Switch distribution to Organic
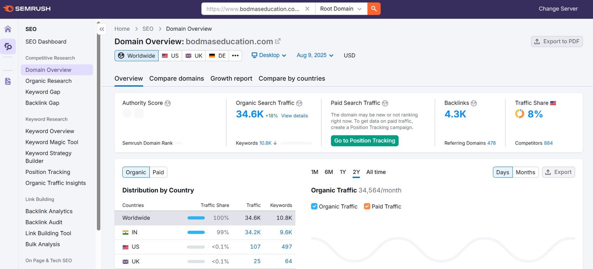Viewport: 593px width, 269px height. point(136,172)
